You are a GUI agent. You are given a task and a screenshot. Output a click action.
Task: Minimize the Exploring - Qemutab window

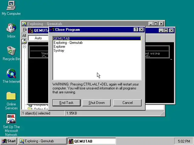[x=151, y=24]
